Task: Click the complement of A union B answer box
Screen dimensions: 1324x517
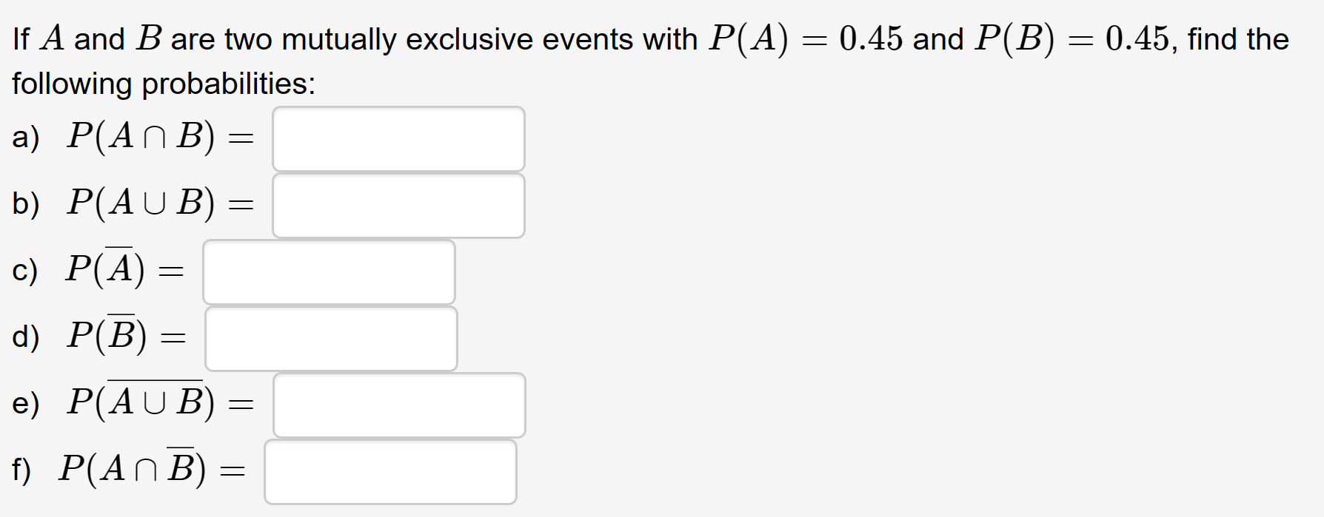Action: (398, 405)
